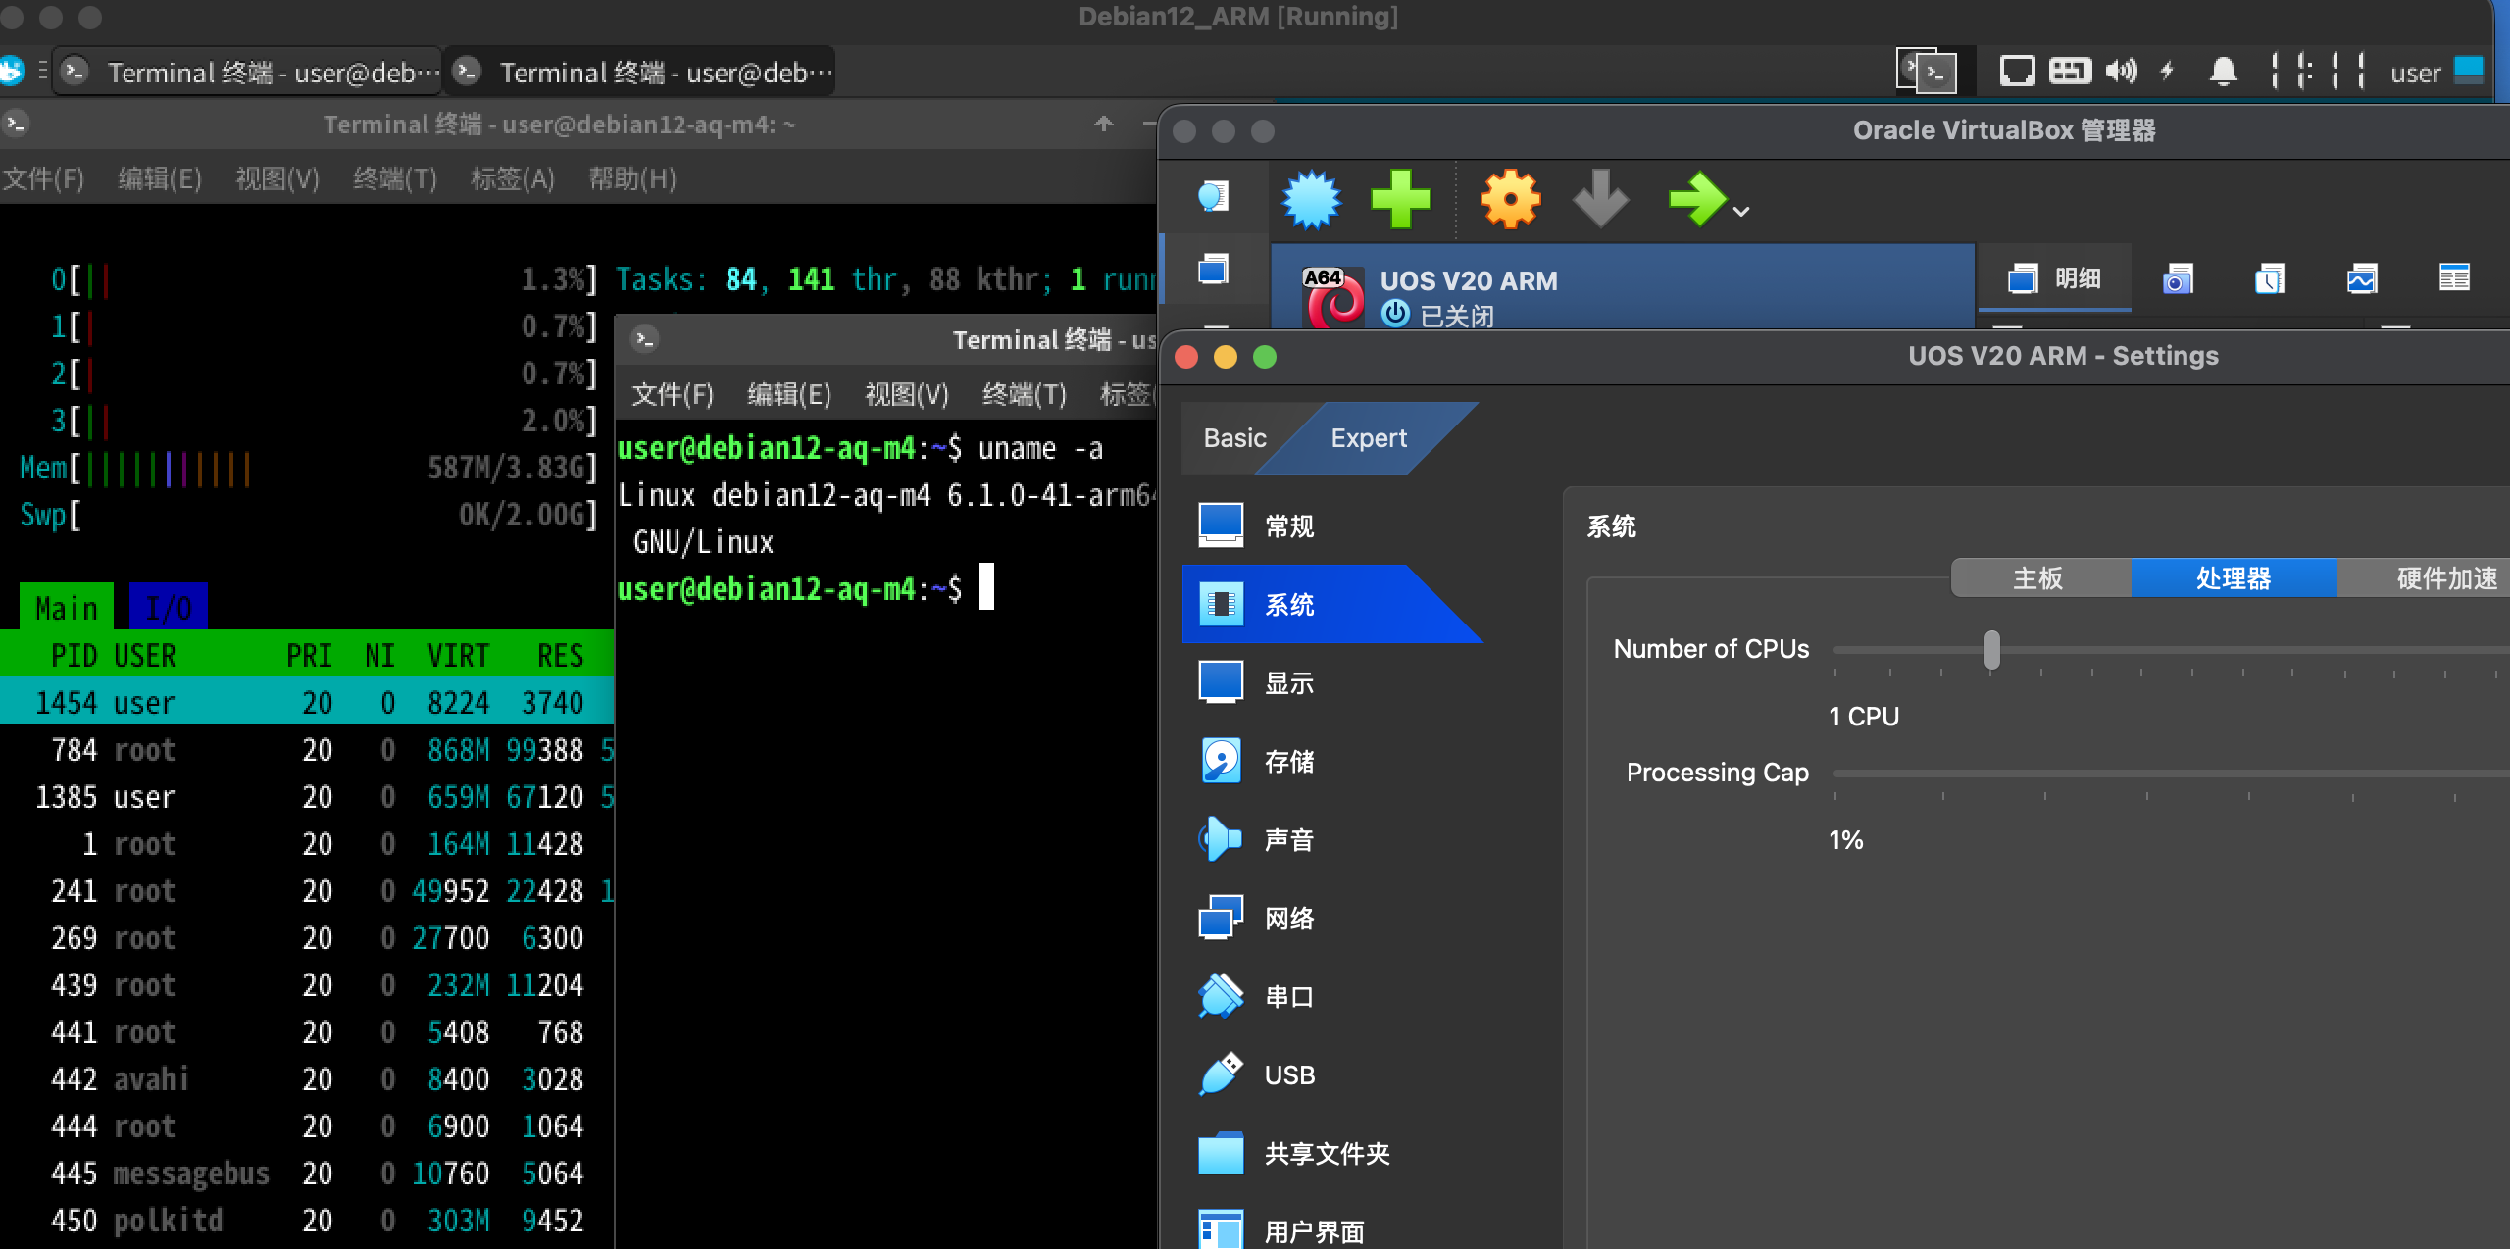Image resolution: width=2510 pixels, height=1249 pixels.
Task: Switch to the 主板 motherboard tab
Action: pyautogui.click(x=2039, y=578)
